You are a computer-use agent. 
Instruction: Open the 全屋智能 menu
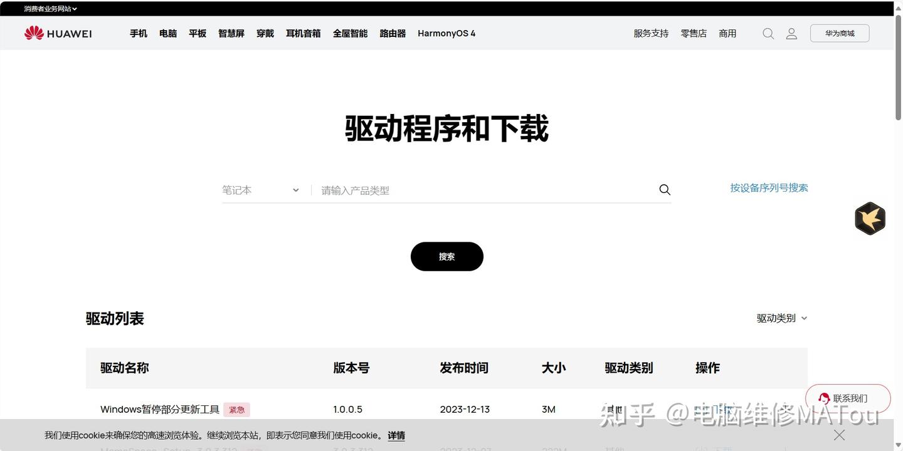click(351, 34)
